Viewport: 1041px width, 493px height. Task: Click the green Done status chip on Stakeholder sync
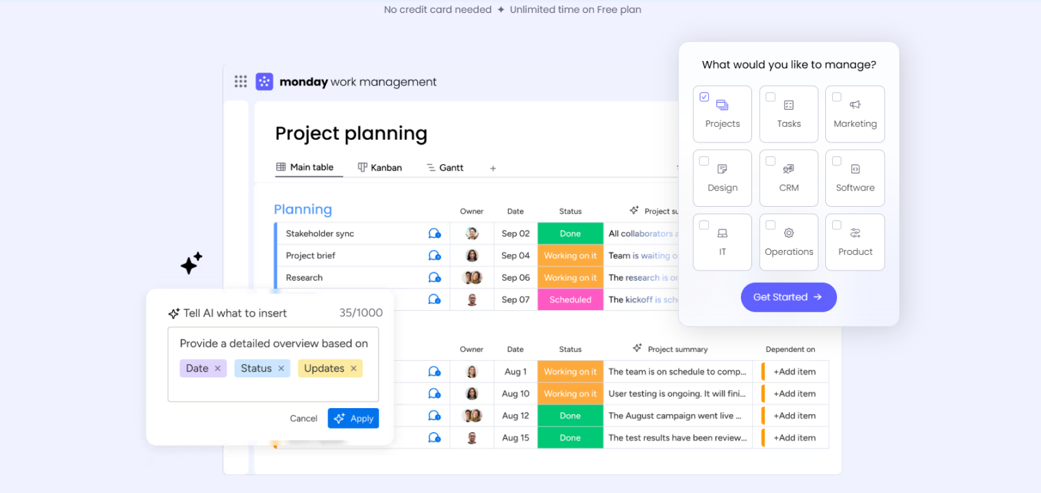point(570,233)
